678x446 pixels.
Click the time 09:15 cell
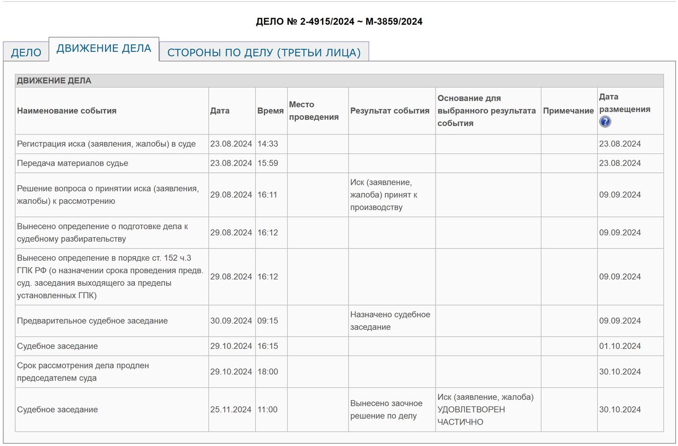tap(272, 321)
